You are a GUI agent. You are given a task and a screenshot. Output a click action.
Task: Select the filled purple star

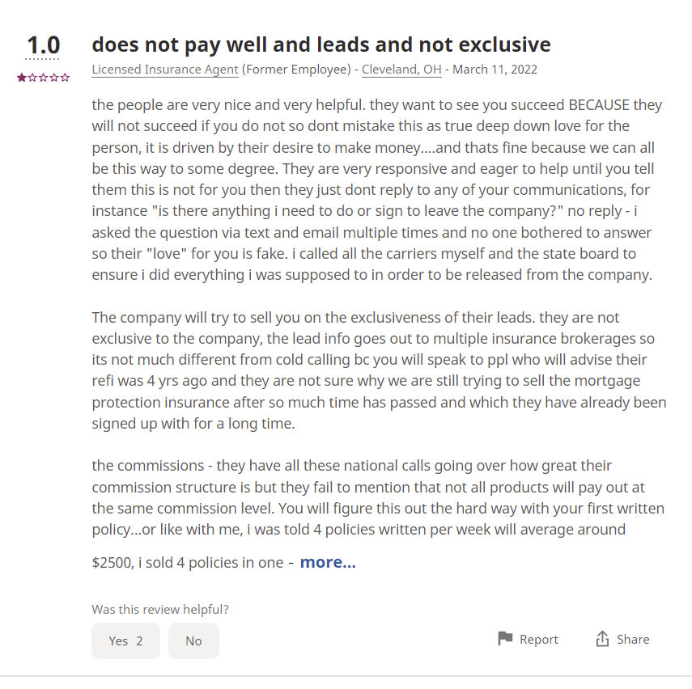click(x=22, y=78)
